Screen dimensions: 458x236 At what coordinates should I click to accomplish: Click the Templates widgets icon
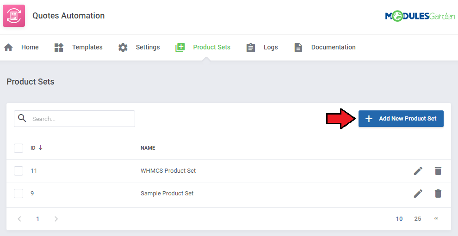click(x=59, y=47)
